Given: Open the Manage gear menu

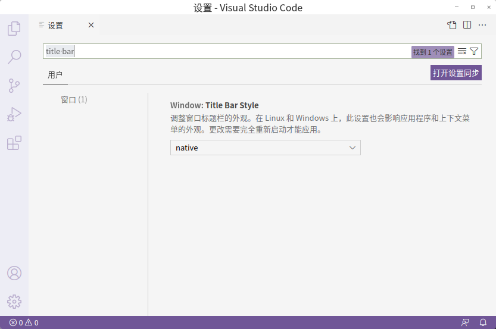Looking at the screenshot, I should [x=14, y=302].
